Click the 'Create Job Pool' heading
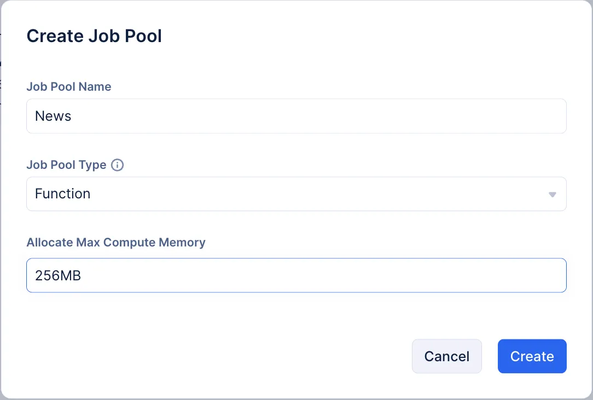Image resolution: width=593 pixels, height=400 pixels. [94, 36]
